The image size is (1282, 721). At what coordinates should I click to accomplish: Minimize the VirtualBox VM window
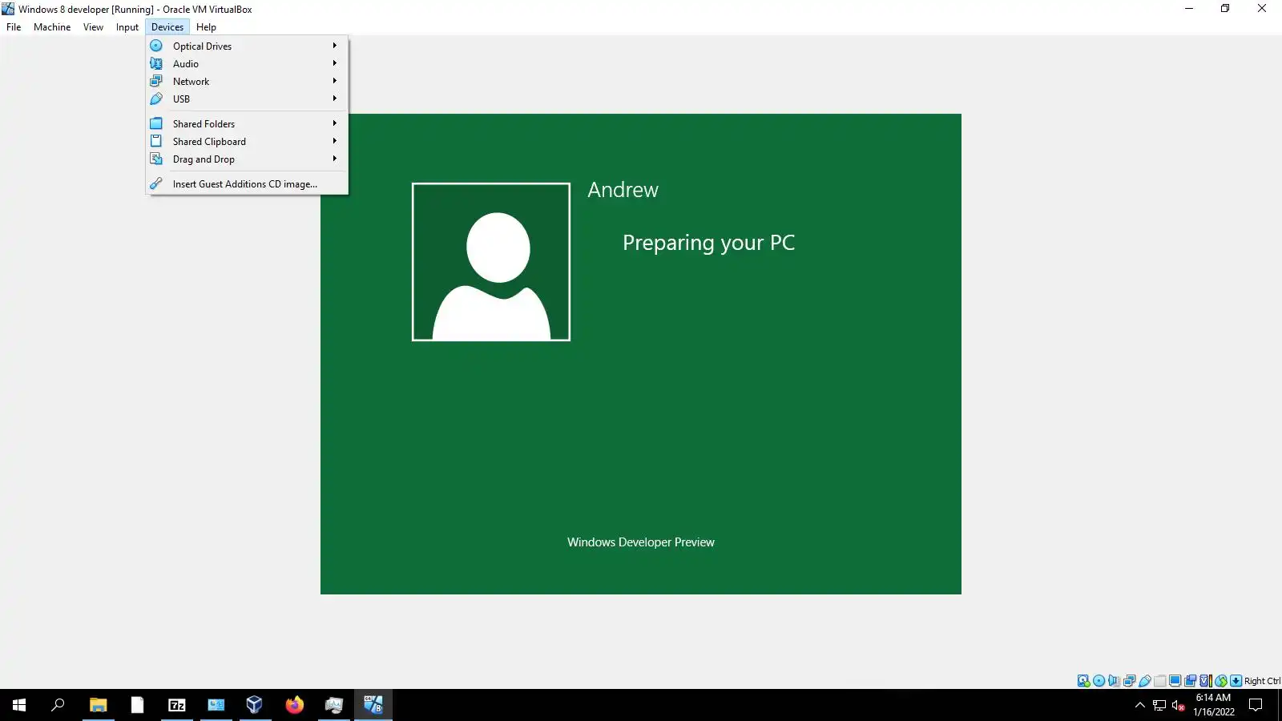(x=1189, y=9)
